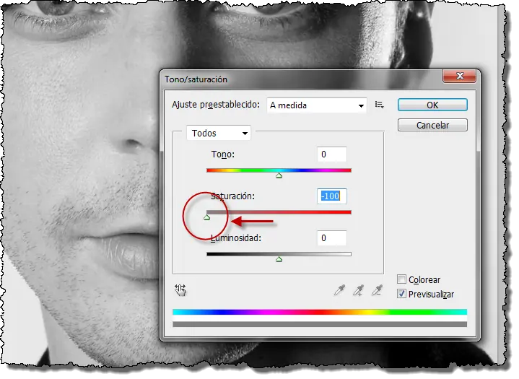Viewport: 519px width, 379px height.
Task: Click the Saturación slider handle
Action: click(x=207, y=217)
